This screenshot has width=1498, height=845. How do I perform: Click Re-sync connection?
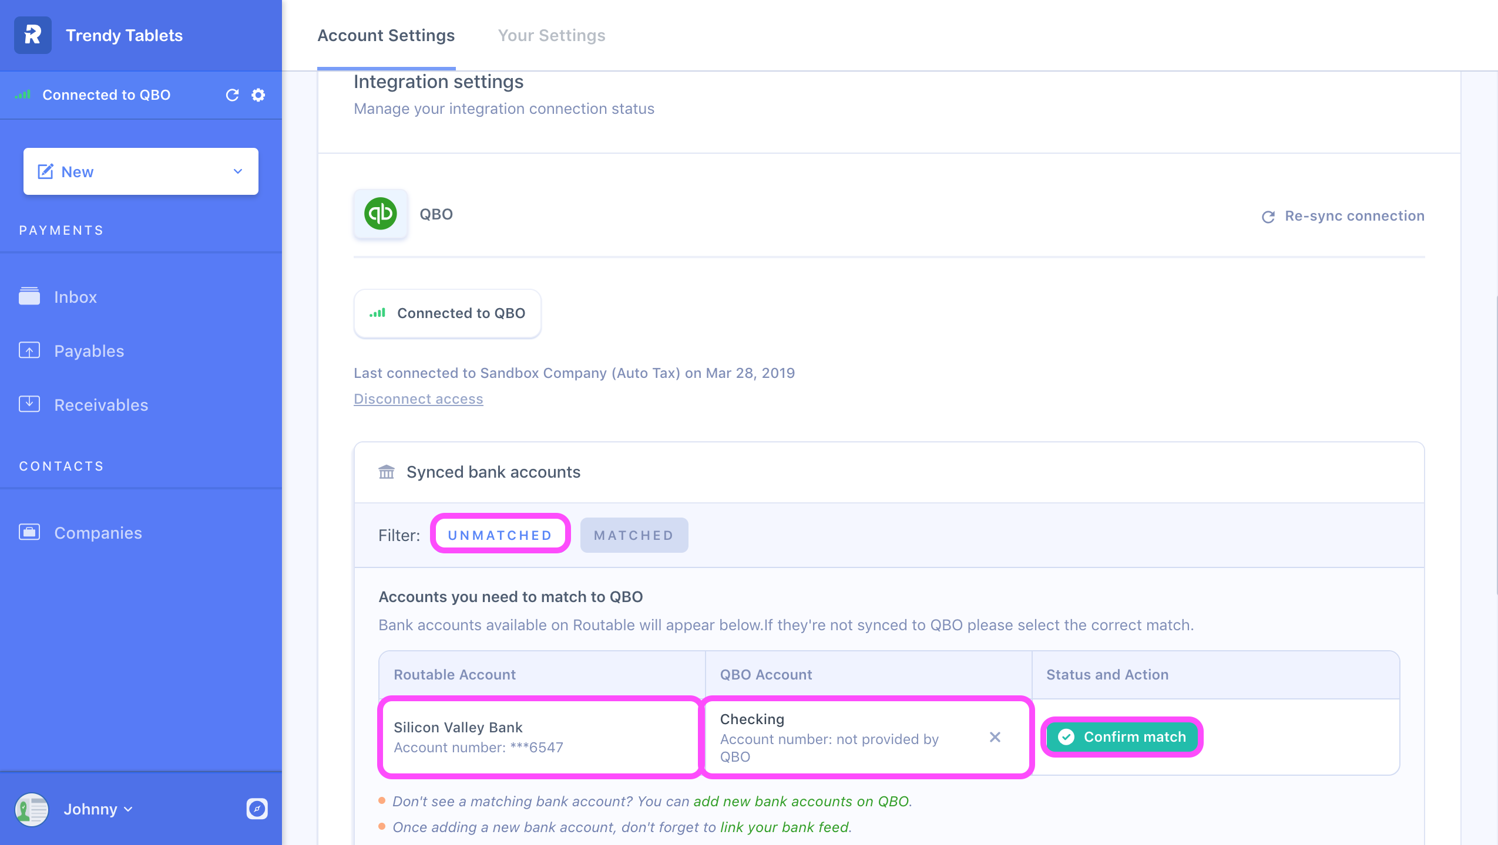1343,216
